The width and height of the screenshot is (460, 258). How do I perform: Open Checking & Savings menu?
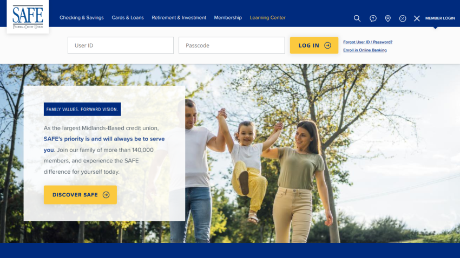(x=82, y=18)
